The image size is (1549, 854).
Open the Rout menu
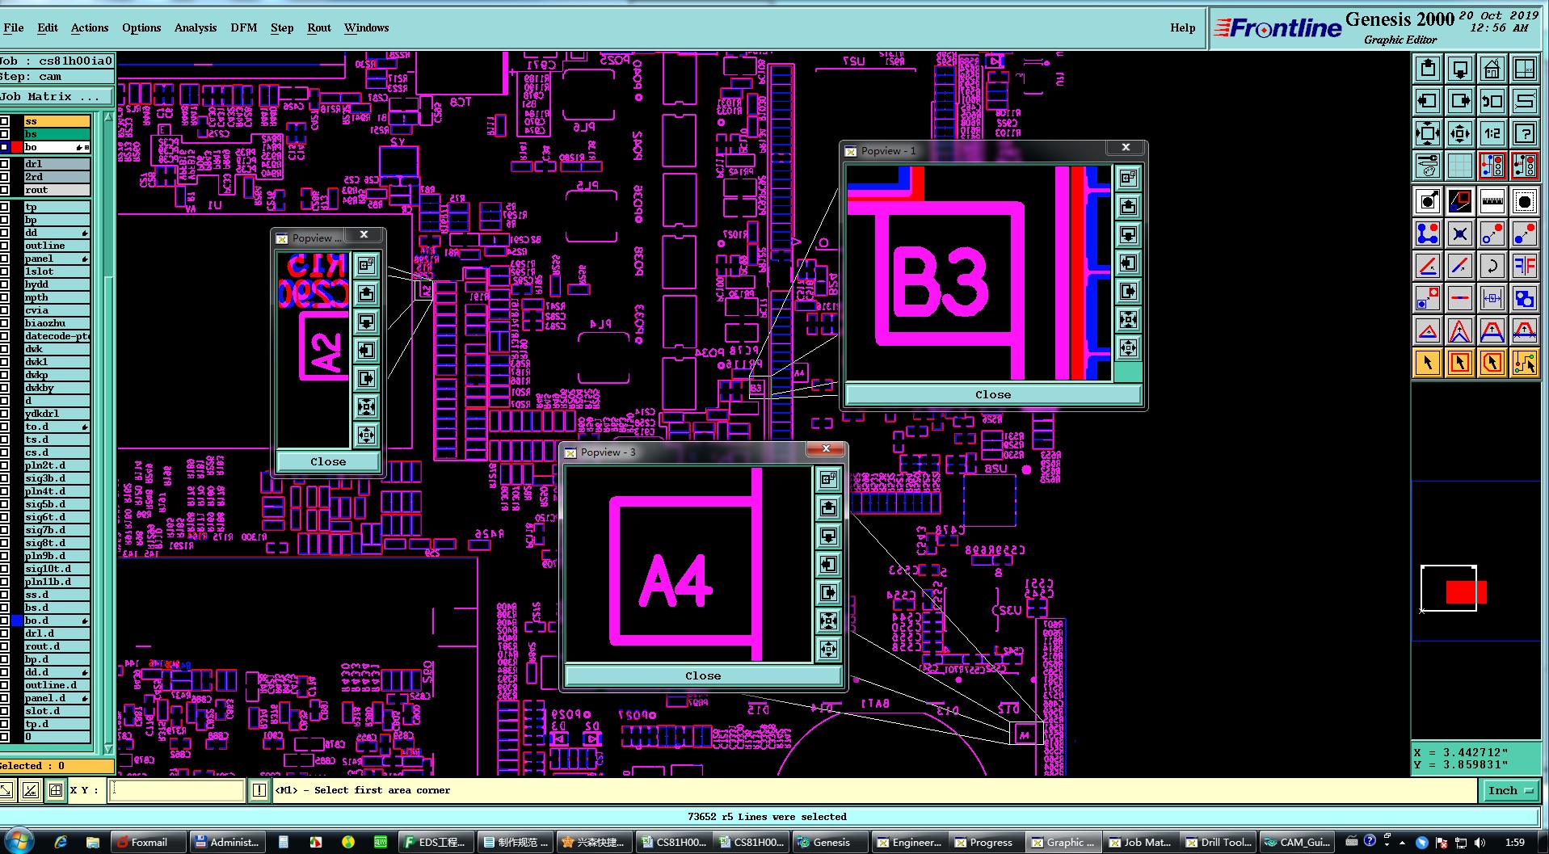point(319,27)
